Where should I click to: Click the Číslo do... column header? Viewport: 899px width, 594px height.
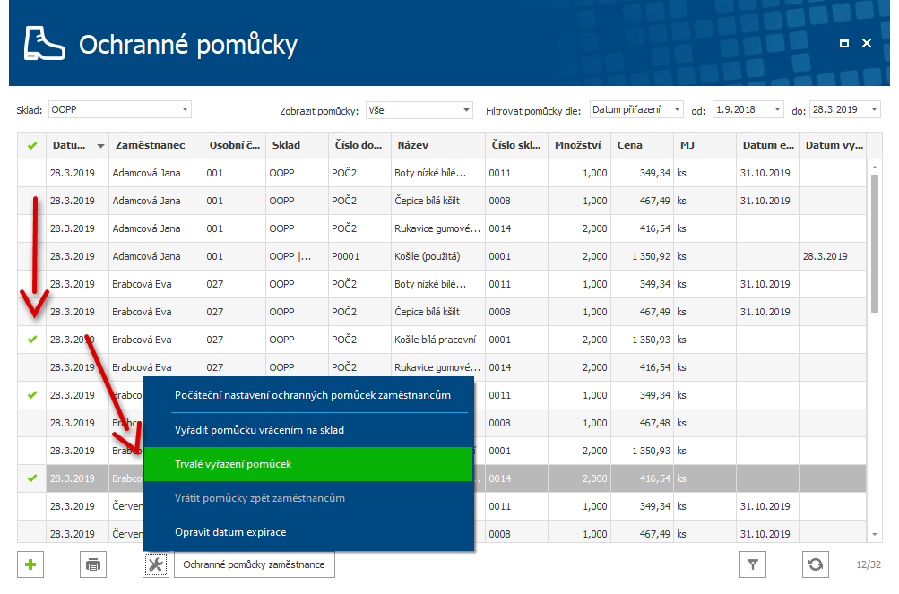tap(359, 146)
